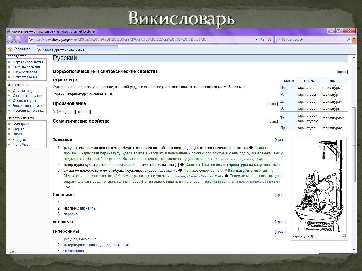Open Ссылки сюда tools link

[23, 90]
